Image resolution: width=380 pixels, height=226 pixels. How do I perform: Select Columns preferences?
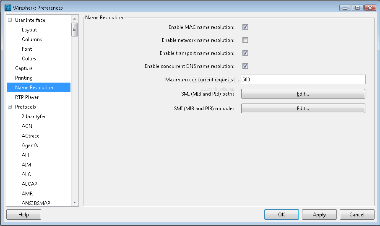32,39
